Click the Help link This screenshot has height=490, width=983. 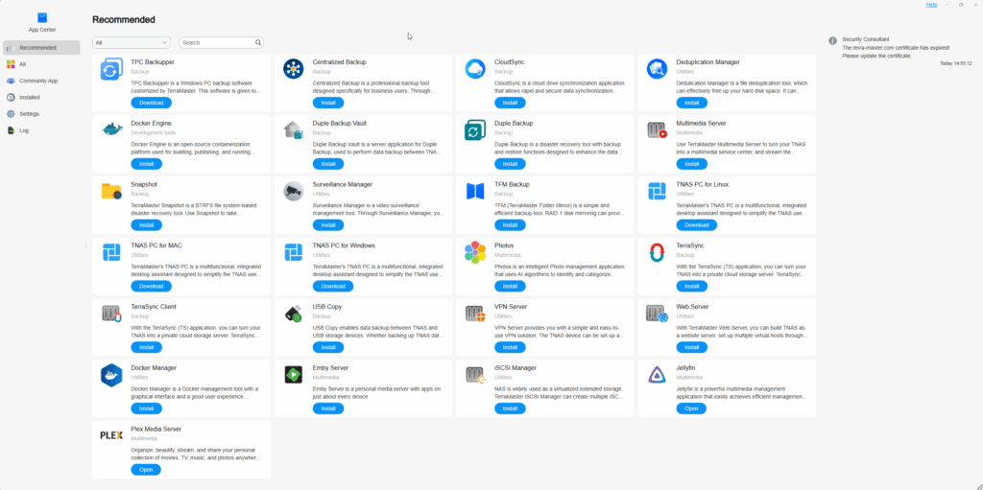coord(931,5)
